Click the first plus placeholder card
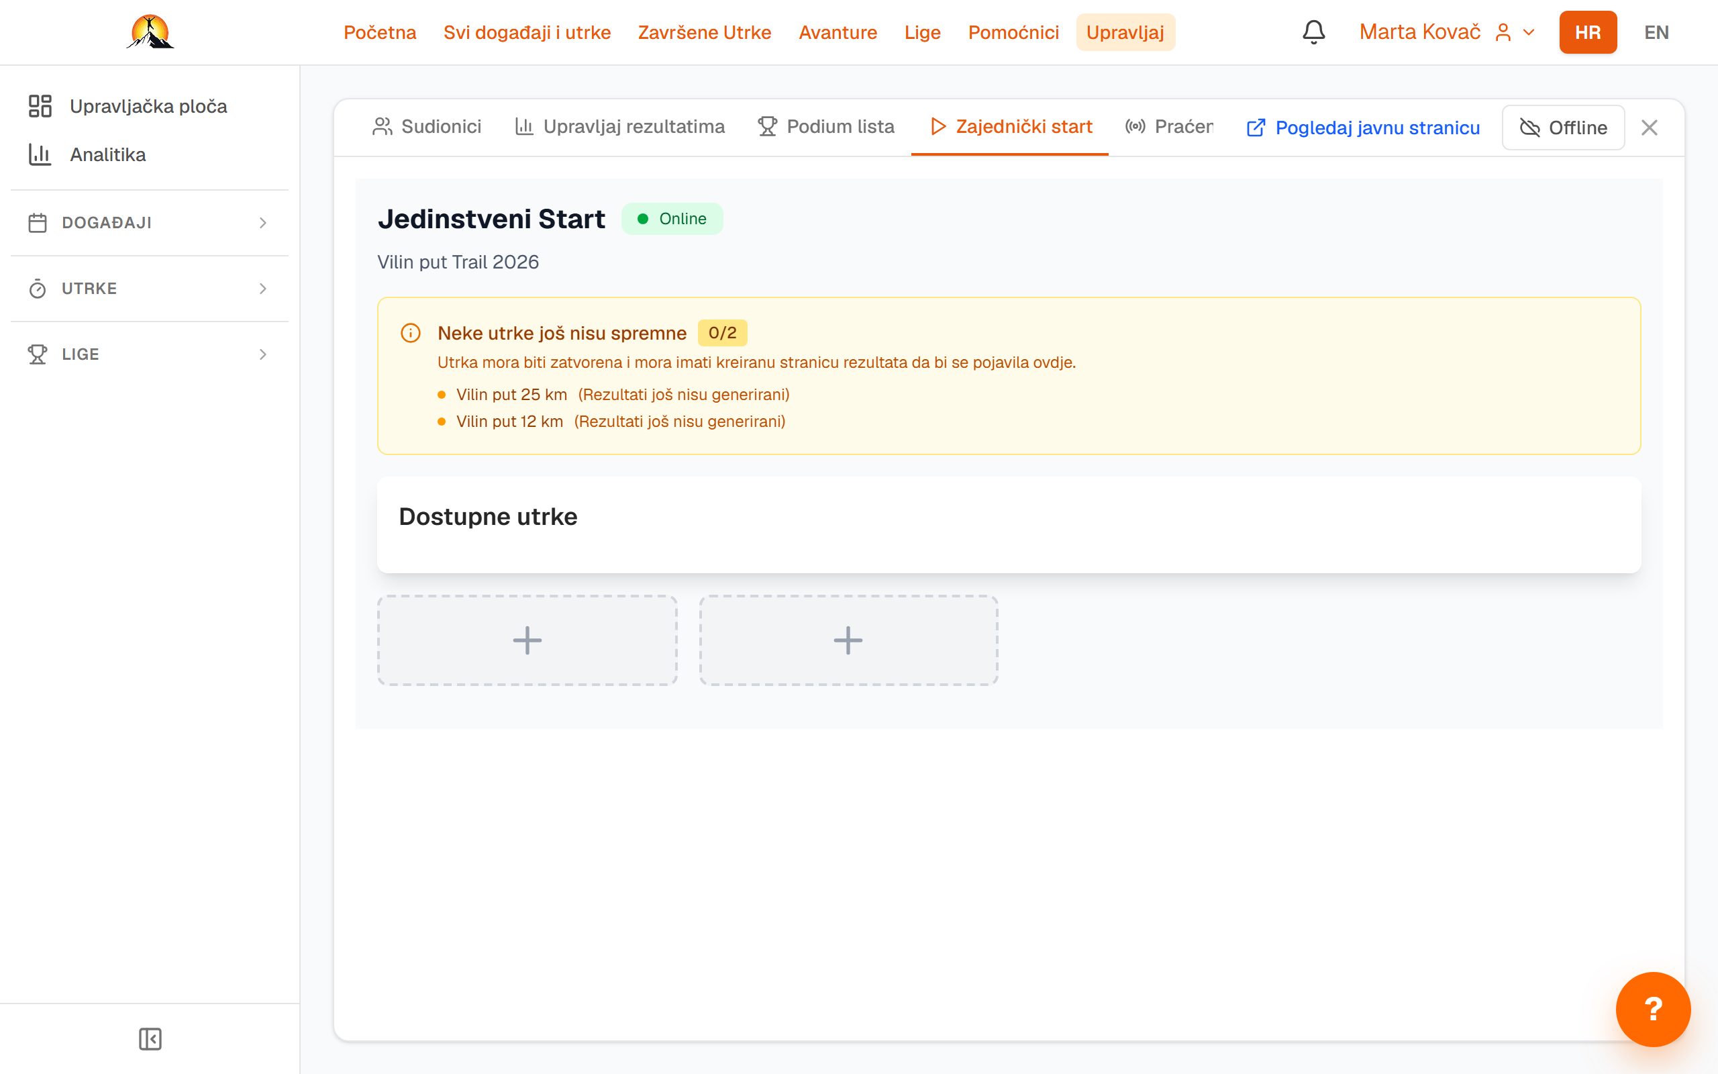This screenshot has height=1074, width=1718. pyautogui.click(x=527, y=640)
